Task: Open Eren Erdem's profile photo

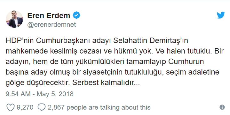Action: click(14, 19)
